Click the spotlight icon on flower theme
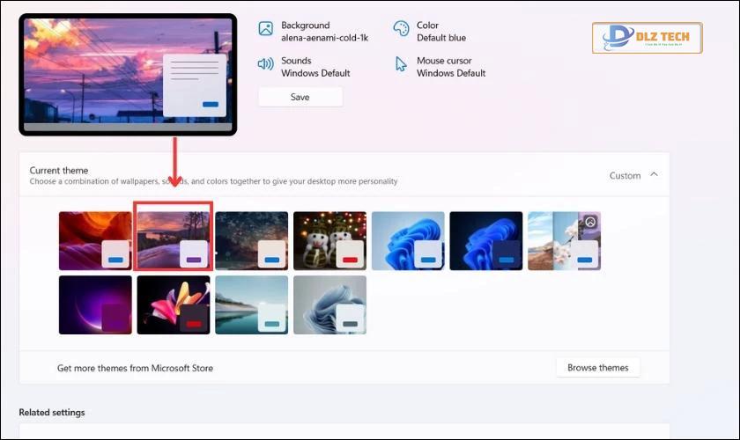740x440 pixels. pos(590,222)
